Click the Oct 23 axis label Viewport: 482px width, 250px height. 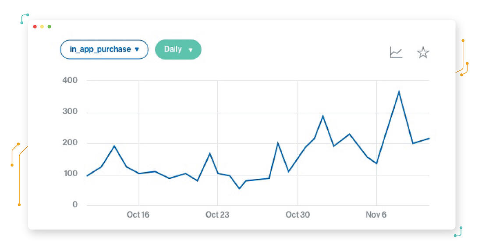[x=217, y=215]
